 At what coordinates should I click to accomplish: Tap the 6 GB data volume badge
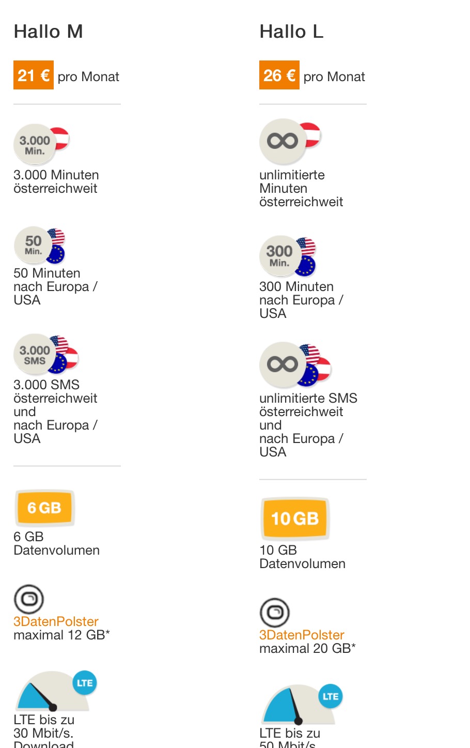click(x=44, y=508)
